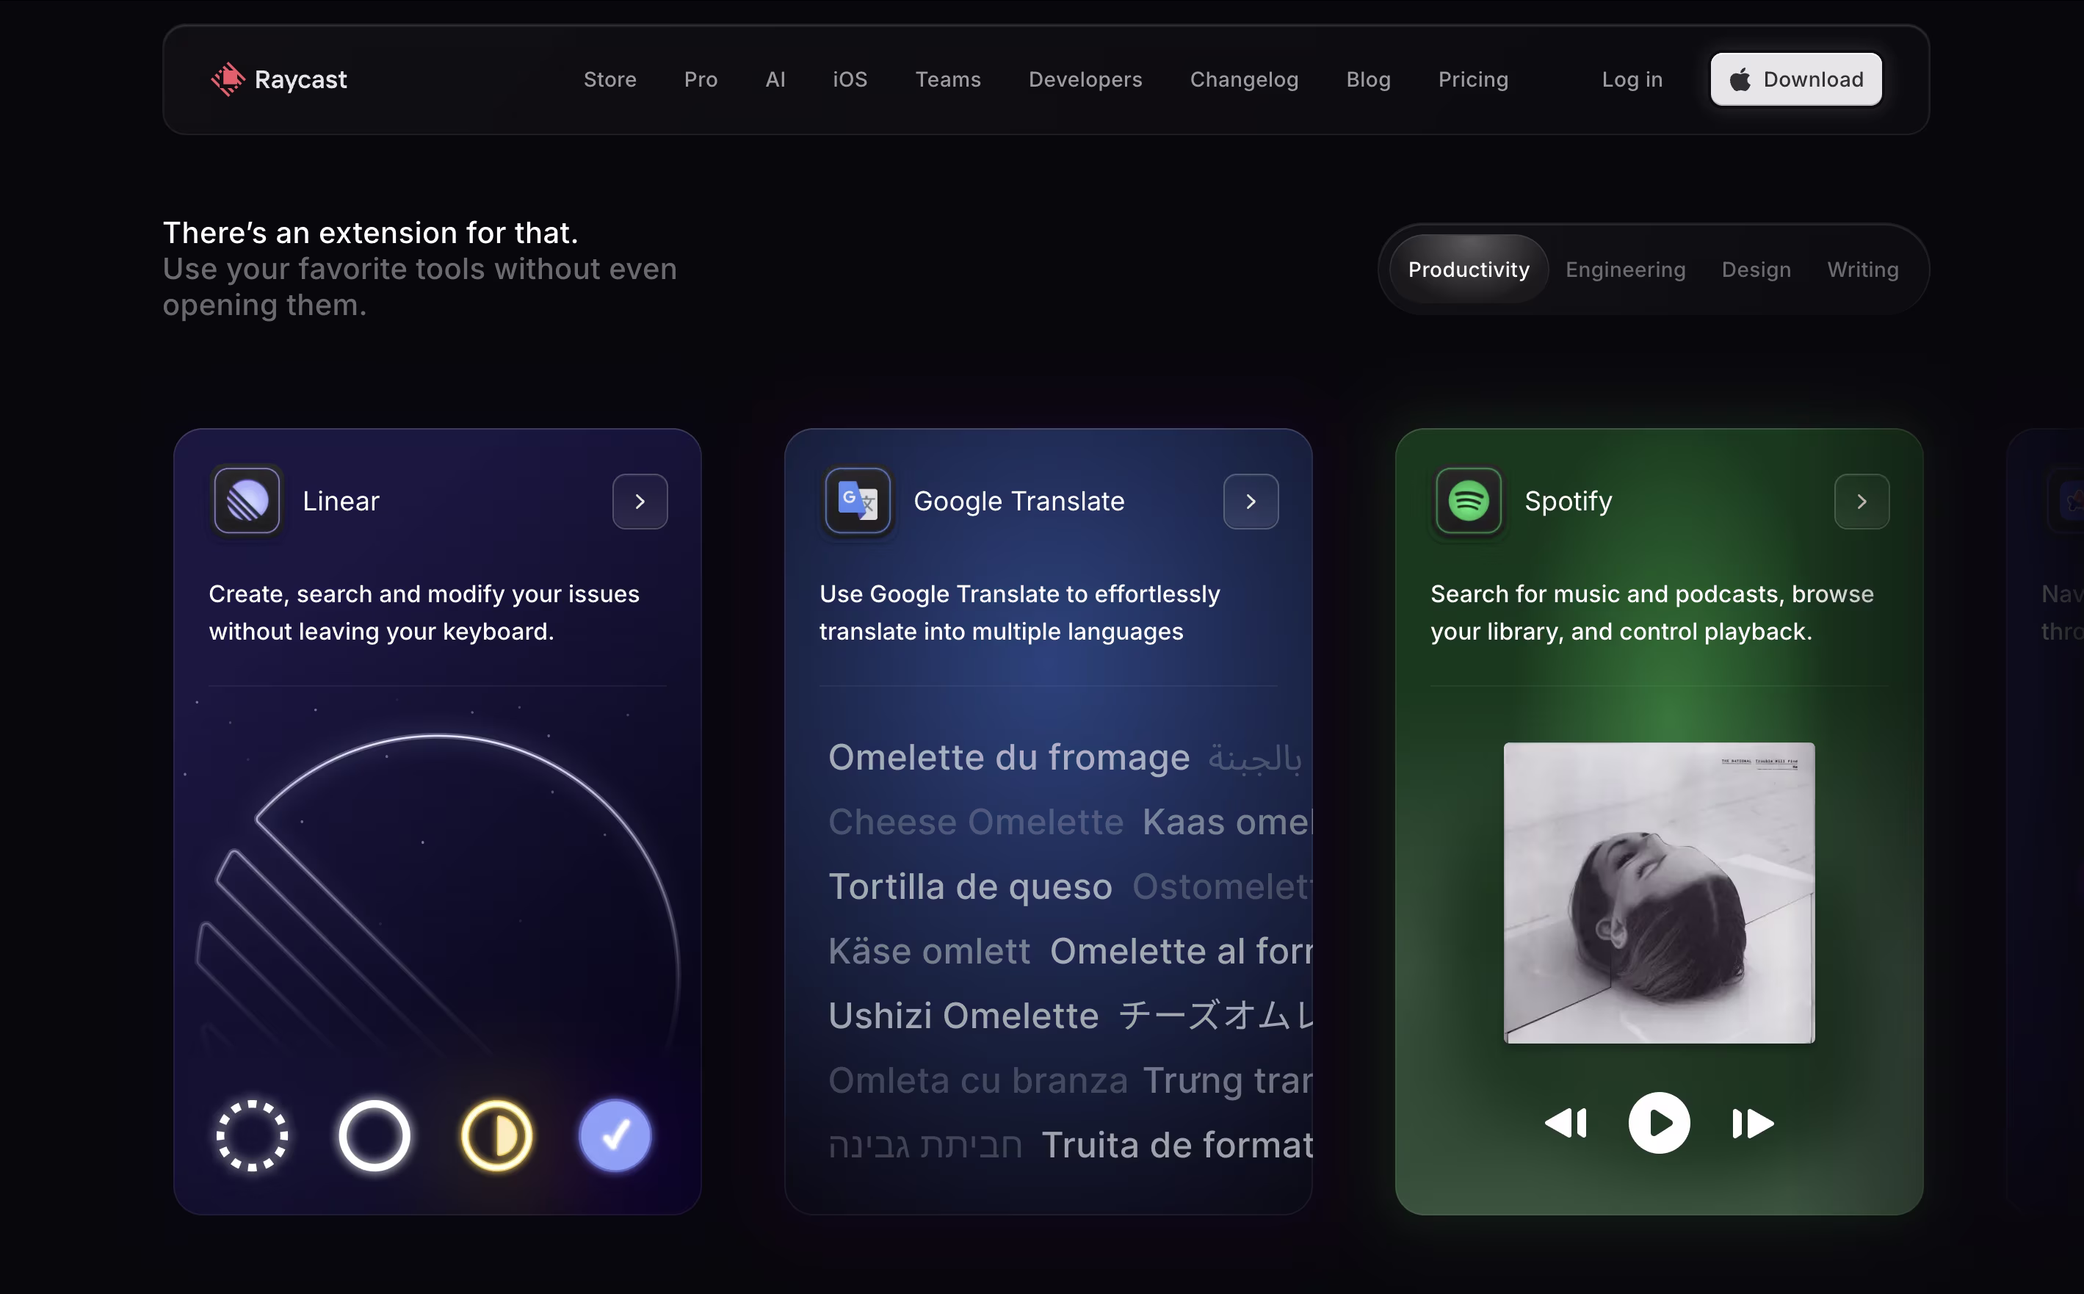This screenshot has width=2084, height=1294.
Task: Click the Linear card title text
Action: tap(341, 501)
